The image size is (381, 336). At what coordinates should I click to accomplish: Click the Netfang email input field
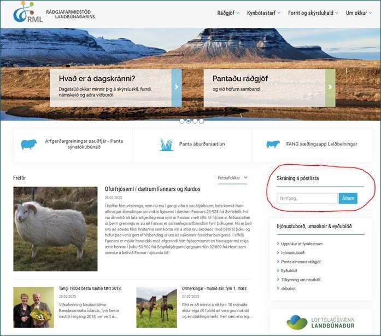307,198
